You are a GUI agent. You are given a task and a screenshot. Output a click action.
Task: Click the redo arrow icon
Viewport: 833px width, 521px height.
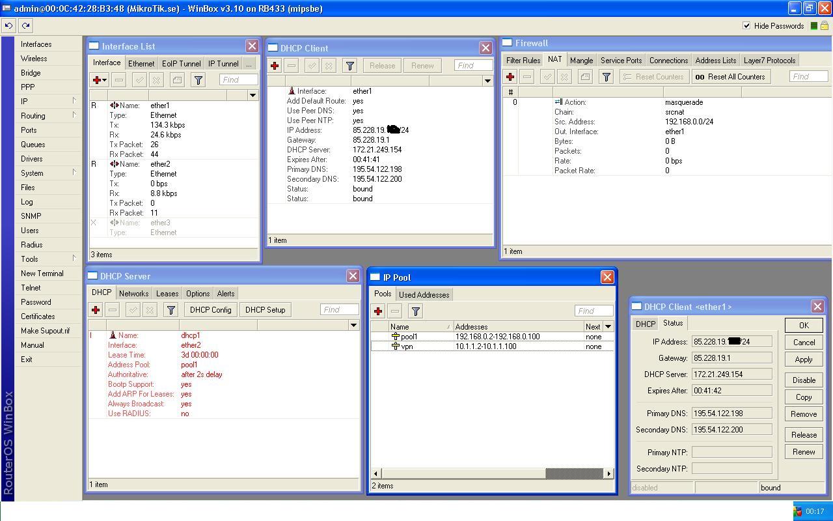tap(25, 25)
